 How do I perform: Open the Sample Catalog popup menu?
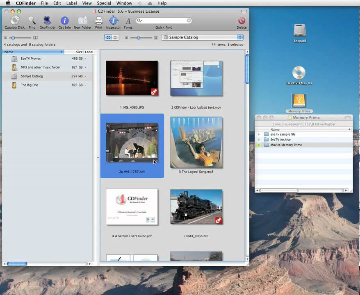point(202,37)
